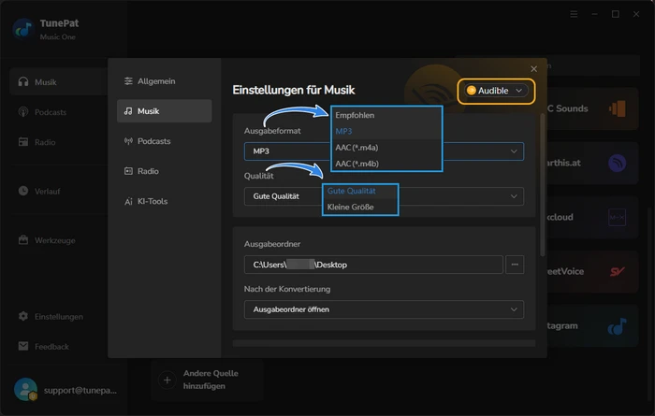
Task: Click the headphones icon in the sidebar
Action: point(23,81)
